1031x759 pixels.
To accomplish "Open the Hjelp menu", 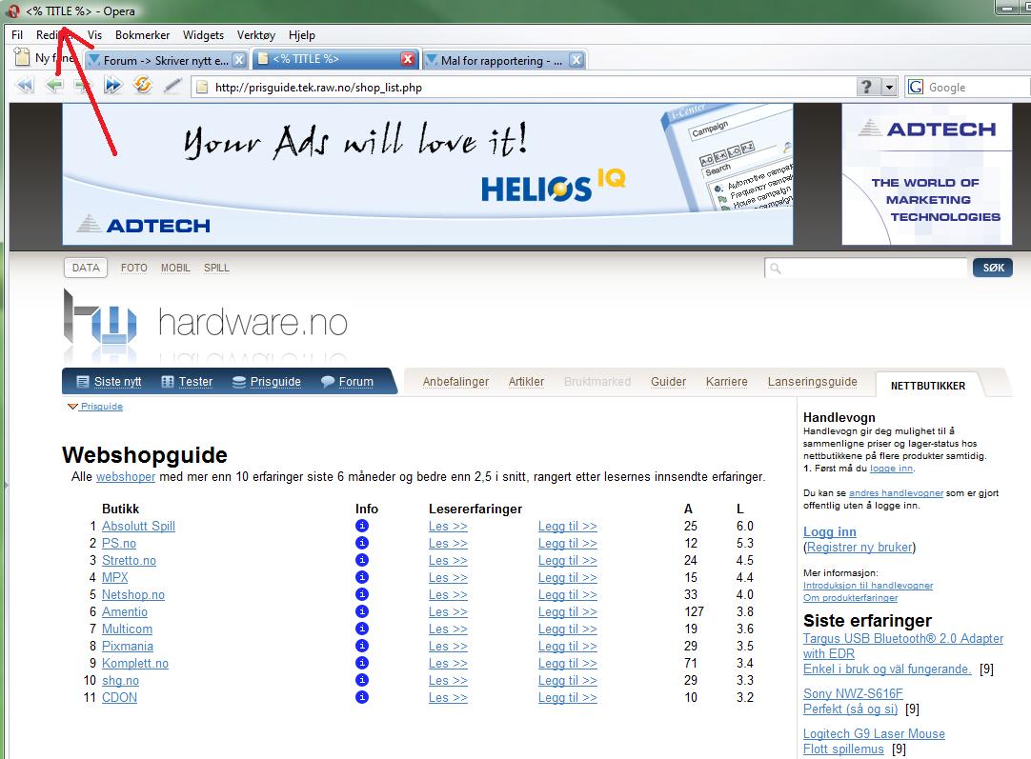I will tap(302, 35).
